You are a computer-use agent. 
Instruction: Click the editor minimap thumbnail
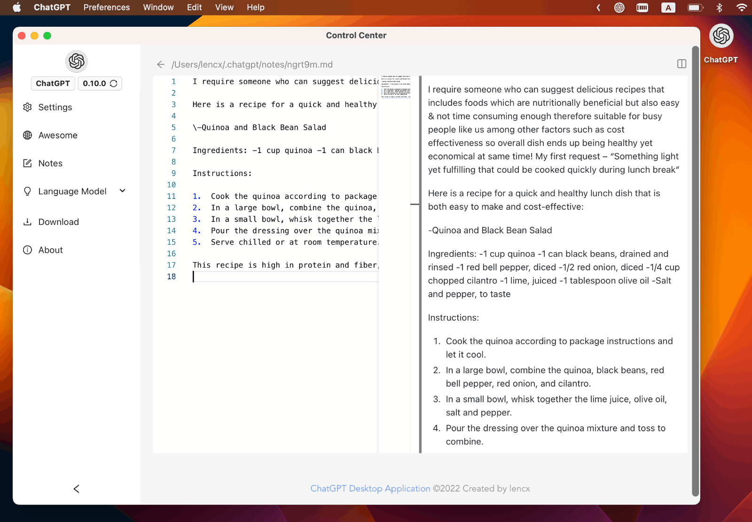tap(395, 86)
